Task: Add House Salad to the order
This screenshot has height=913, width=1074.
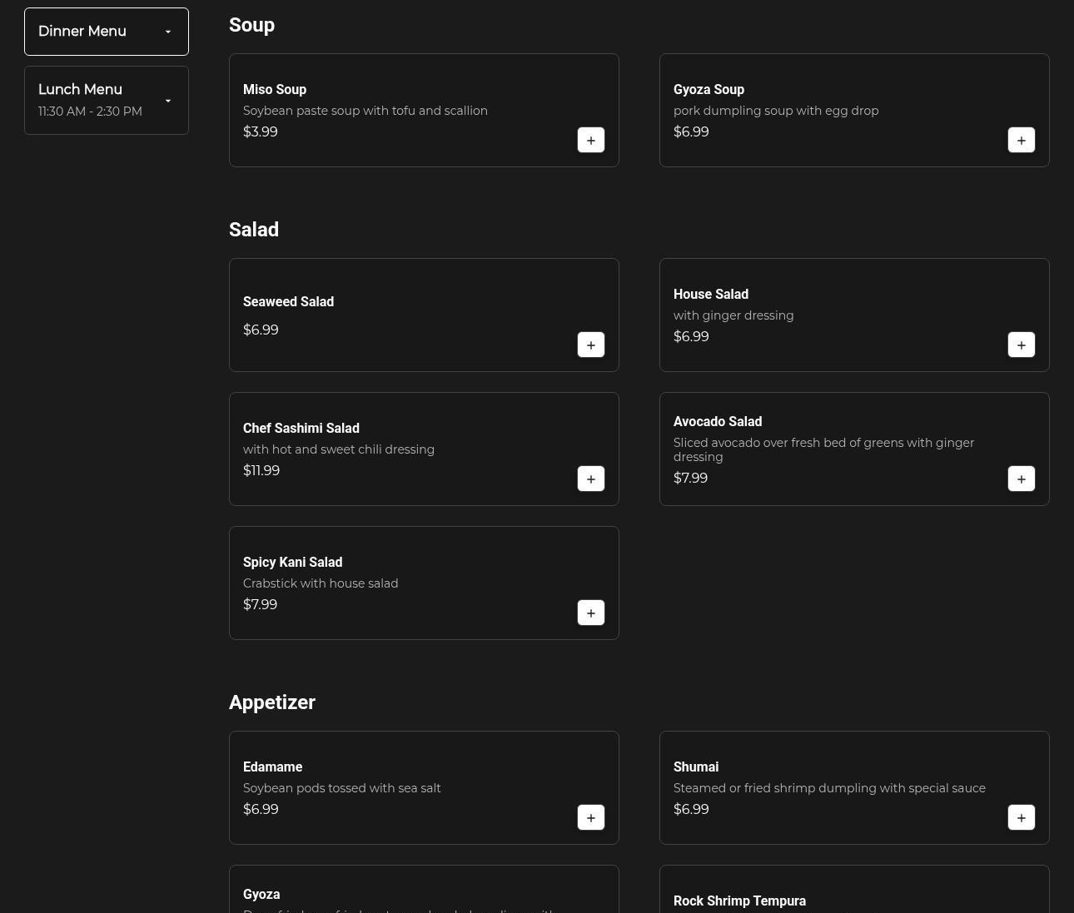Action: click(x=1021, y=345)
